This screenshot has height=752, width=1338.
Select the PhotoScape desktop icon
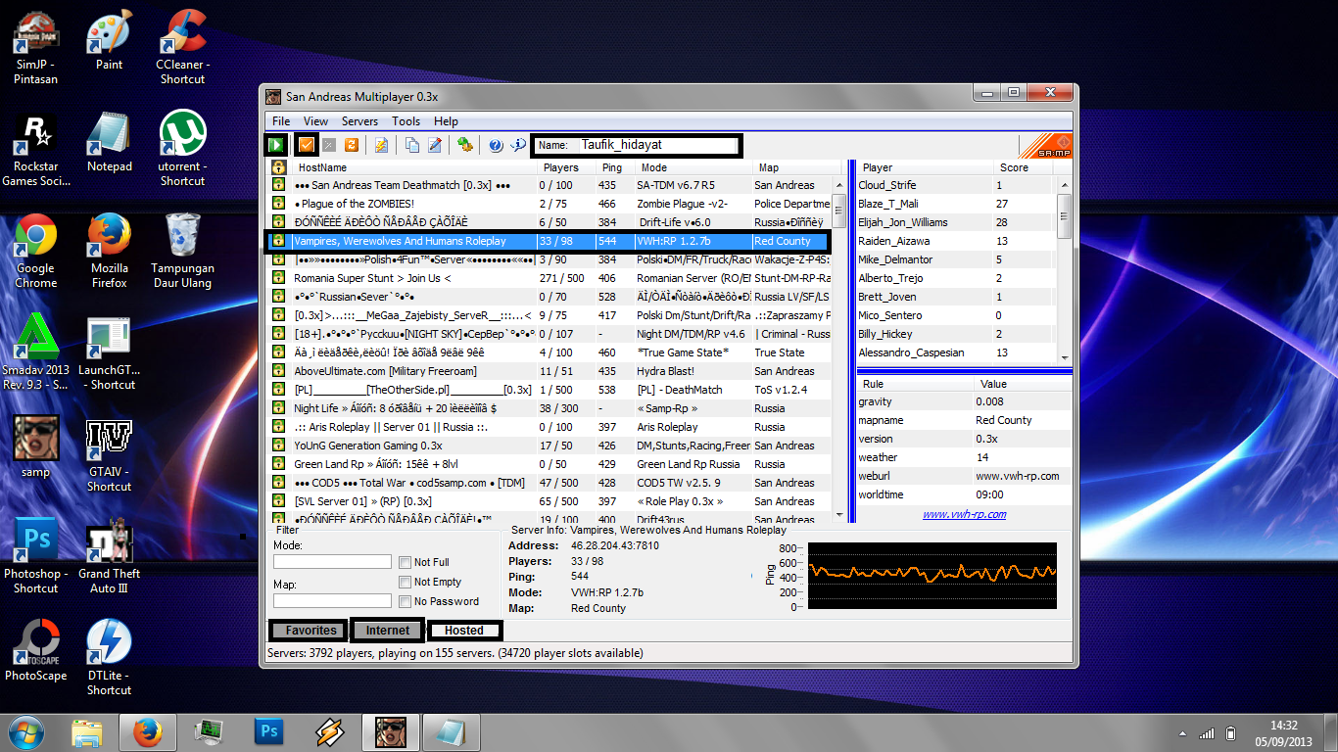click(x=36, y=651)
